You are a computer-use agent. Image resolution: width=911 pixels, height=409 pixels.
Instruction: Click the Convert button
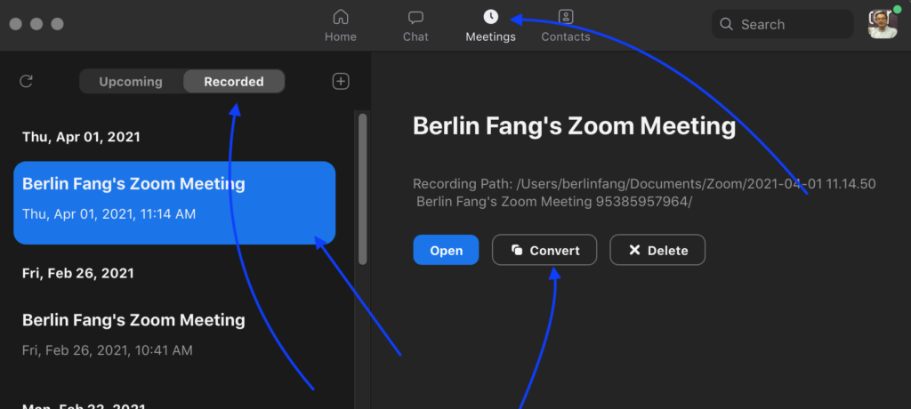click(544, 251)
